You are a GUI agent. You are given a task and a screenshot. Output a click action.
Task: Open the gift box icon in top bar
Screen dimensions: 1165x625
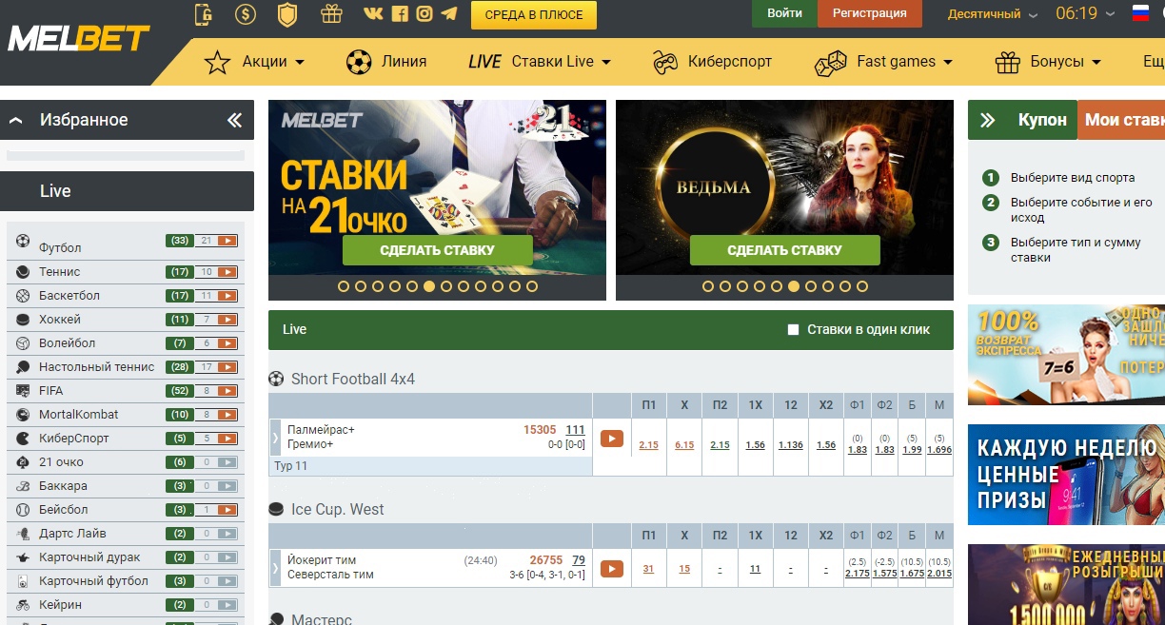click(331, 14)
